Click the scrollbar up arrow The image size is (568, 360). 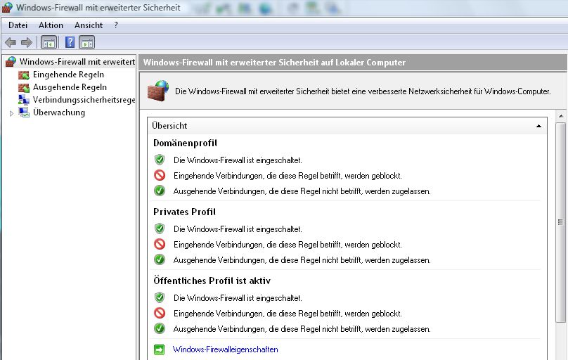click(561, 116)
